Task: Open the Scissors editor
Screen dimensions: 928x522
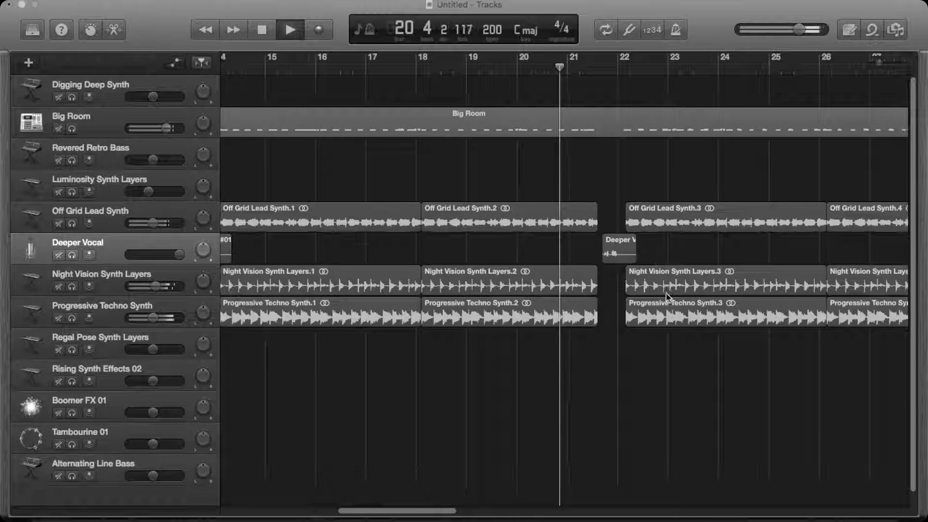Action: click(115, 30)
